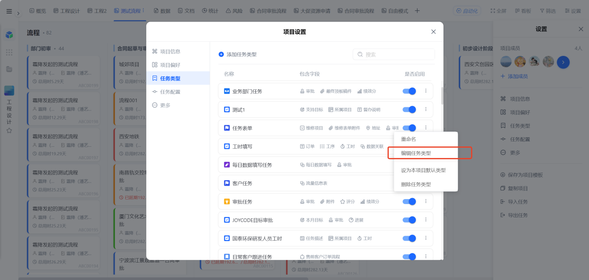Click the blue icon beside 业务部门任务
Viewport: 589px width, 280px height.
click(x=227, y=91)
